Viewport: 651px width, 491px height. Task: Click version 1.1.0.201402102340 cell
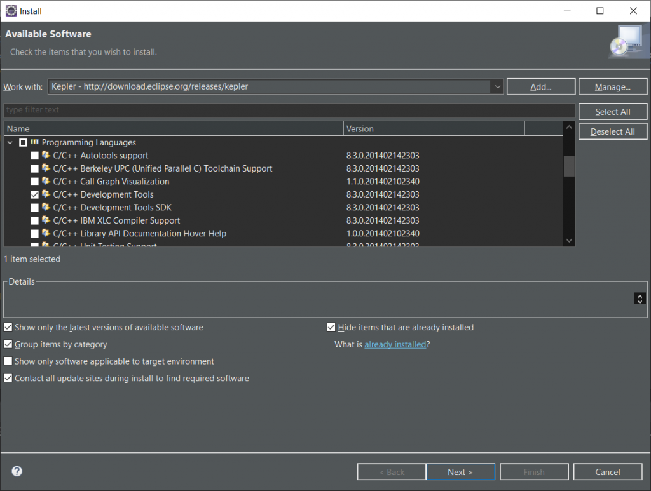(x=383, y=182)
